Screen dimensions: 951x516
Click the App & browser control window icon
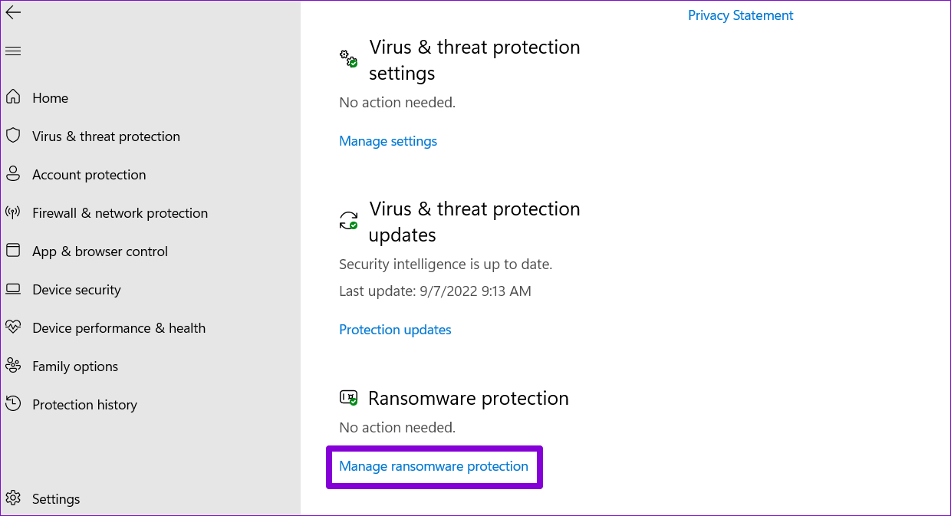[13, 251]
